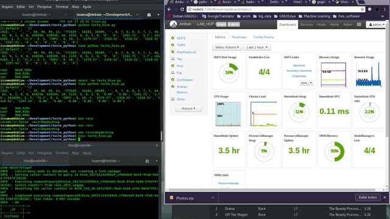
Task: Switch to the Config History tab
Action: point(263,37)
